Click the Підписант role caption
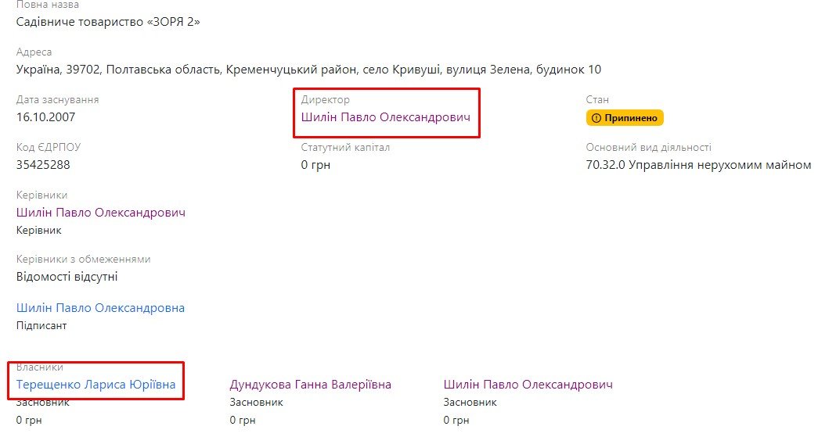Screen dimensions: 818x437 tap(41, 325)
